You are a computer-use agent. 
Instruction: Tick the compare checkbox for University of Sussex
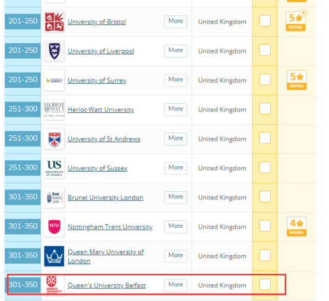click(x=265, y=167)
